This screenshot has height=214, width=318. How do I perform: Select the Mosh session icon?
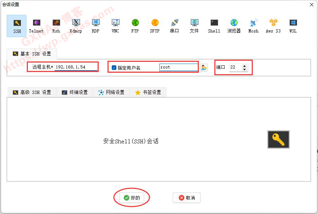253,26
